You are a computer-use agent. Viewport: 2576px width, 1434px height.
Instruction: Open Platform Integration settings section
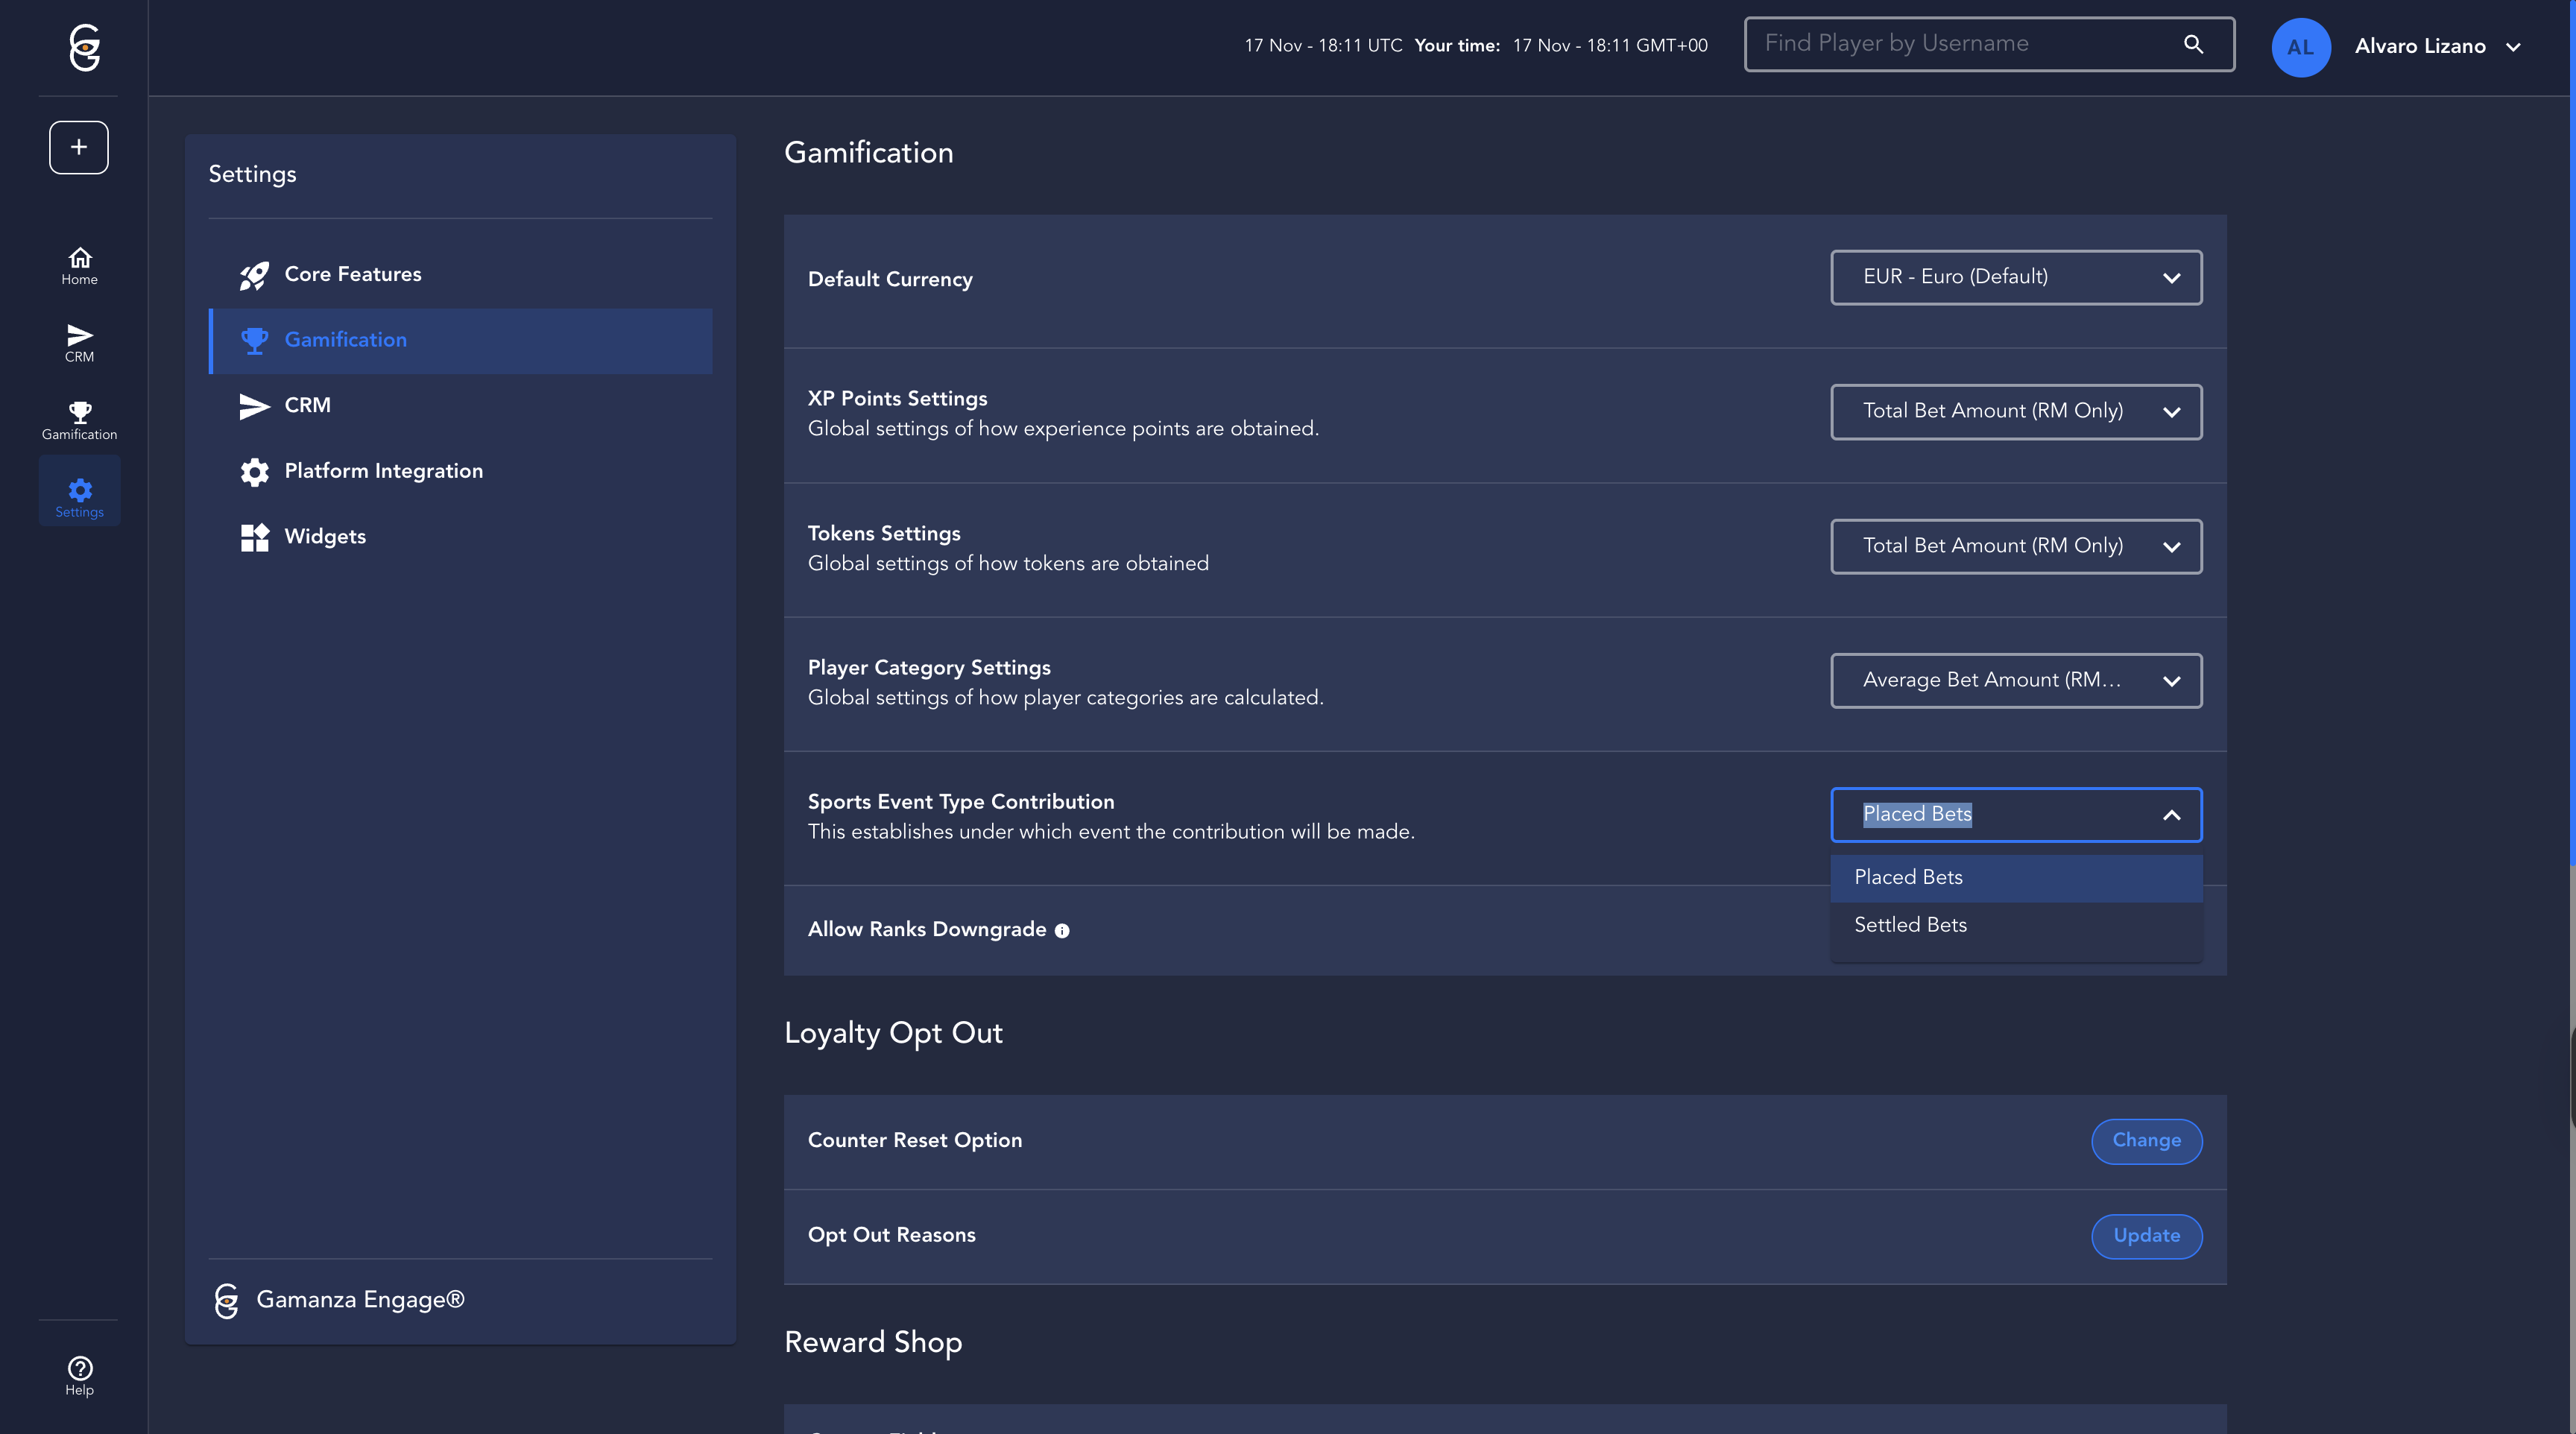point(383,471)
